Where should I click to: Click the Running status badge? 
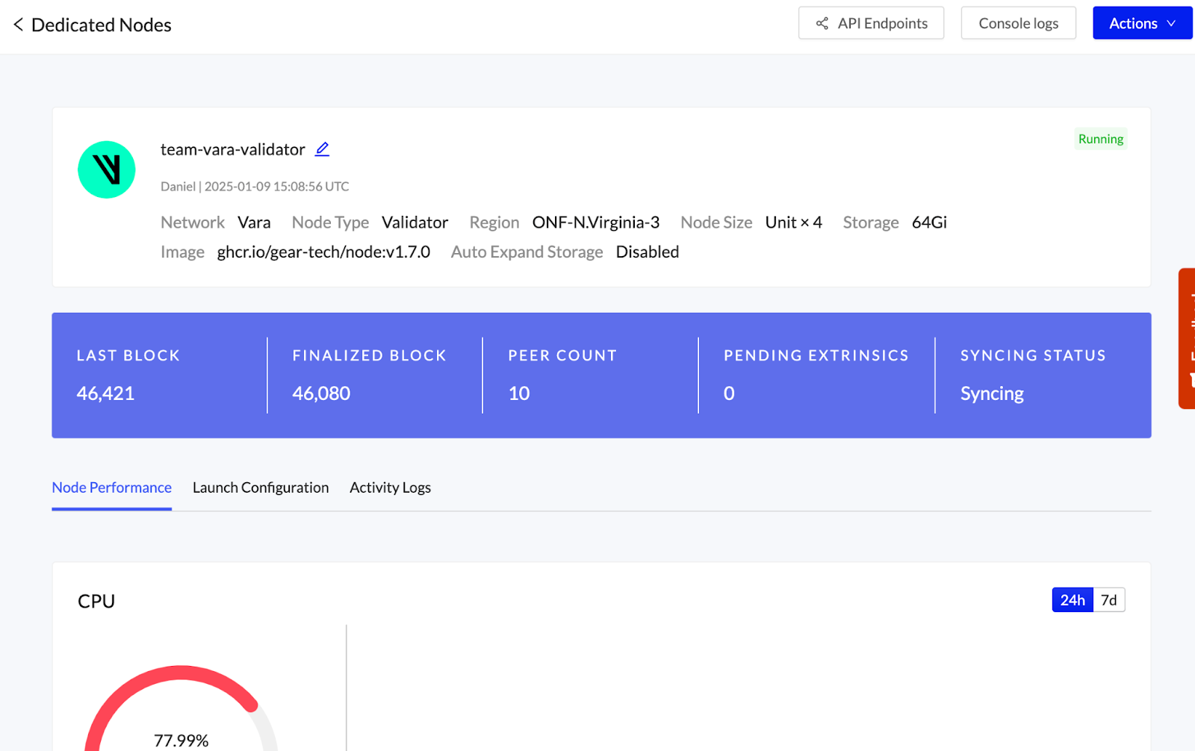(x=1100, y=139)
